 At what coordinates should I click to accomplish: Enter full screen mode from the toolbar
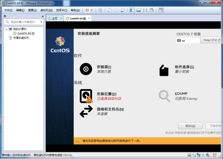145,10
